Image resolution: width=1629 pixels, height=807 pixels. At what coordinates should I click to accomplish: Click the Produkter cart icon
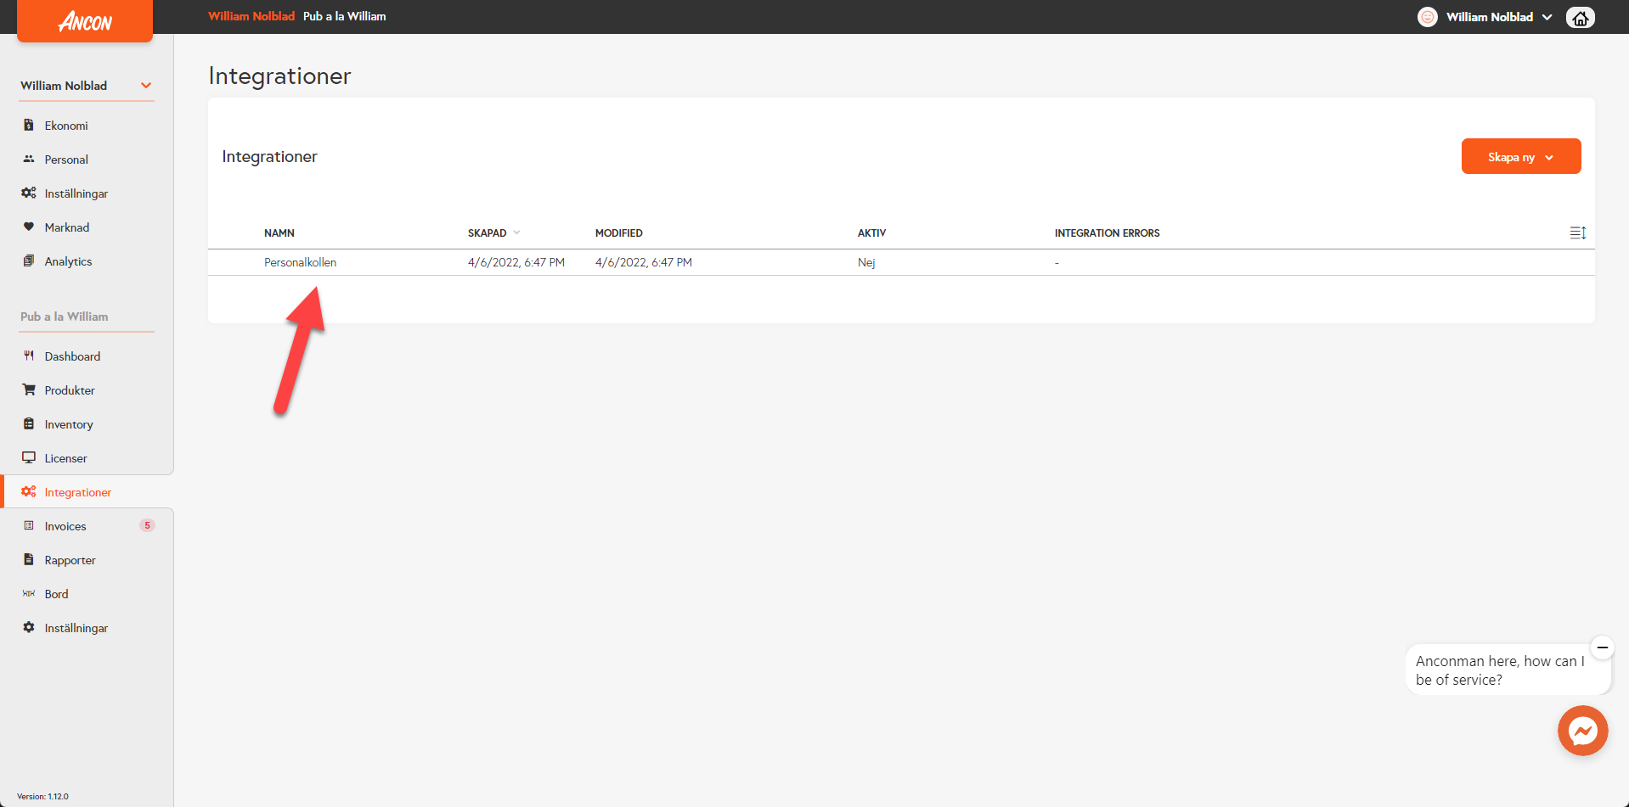pyautogui.click(x=29, y=389)
